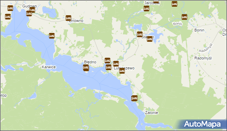Click the lodging icon at top right edge
The image size is (227, 131).
[175, 4]
